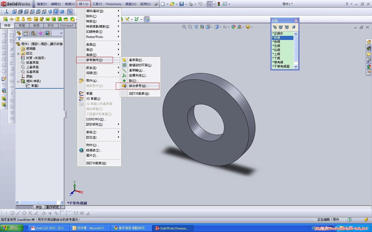Click the filter funnel icon in feature tree
The image size is (372, 232).
click(x=19, y=39)
